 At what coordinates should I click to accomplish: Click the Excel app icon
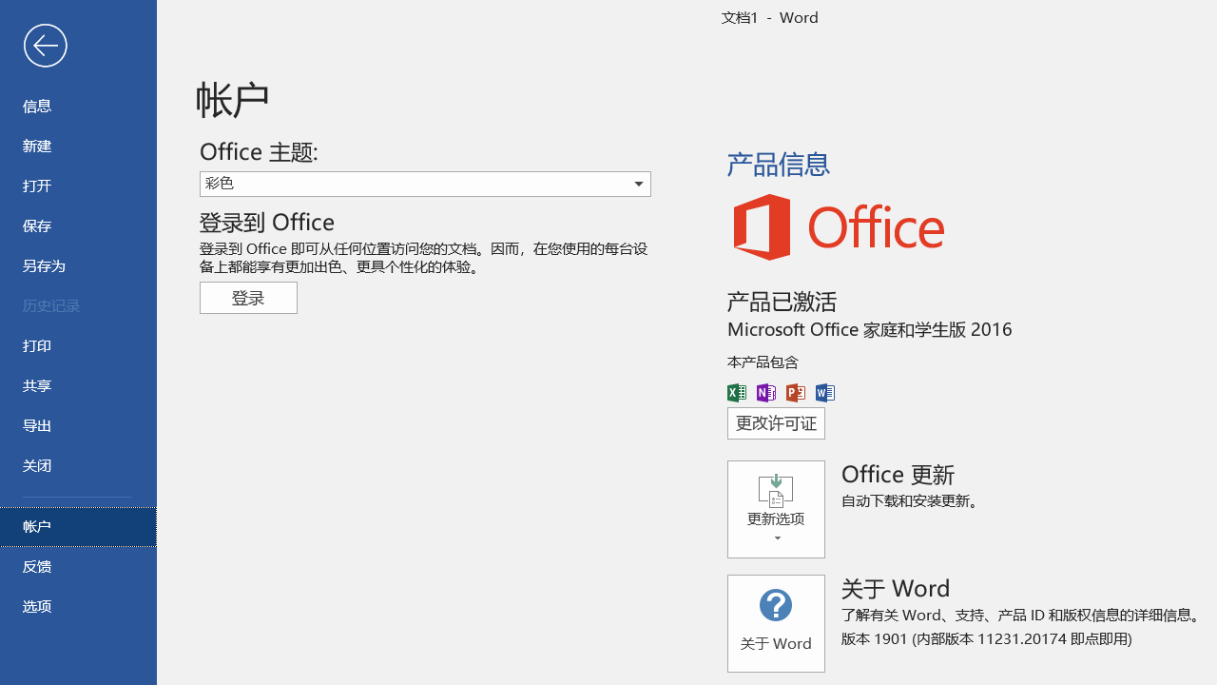(x=737, y=393)
